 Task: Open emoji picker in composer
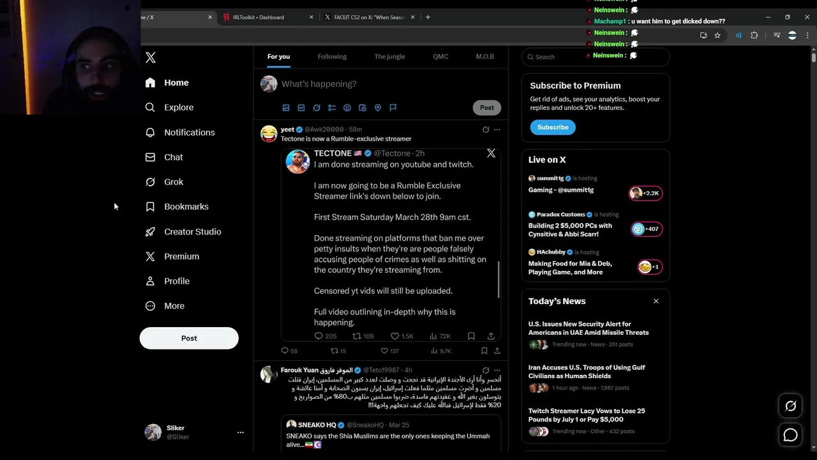tap(347, 108)
